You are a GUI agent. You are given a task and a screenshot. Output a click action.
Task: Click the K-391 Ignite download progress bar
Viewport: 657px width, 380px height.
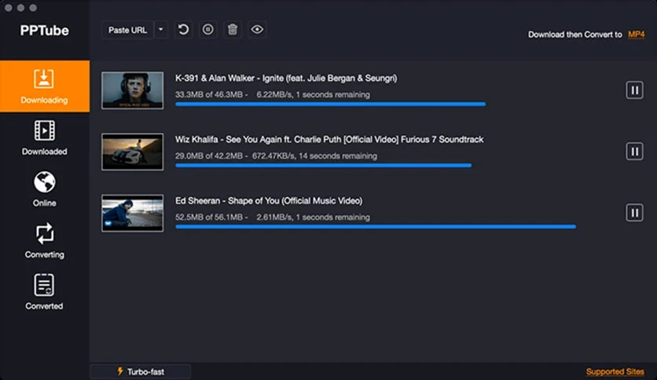click(331, 104)
